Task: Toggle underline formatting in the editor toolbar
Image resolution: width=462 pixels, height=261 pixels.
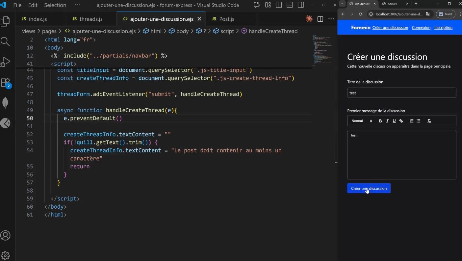Action: pos(394,121)
